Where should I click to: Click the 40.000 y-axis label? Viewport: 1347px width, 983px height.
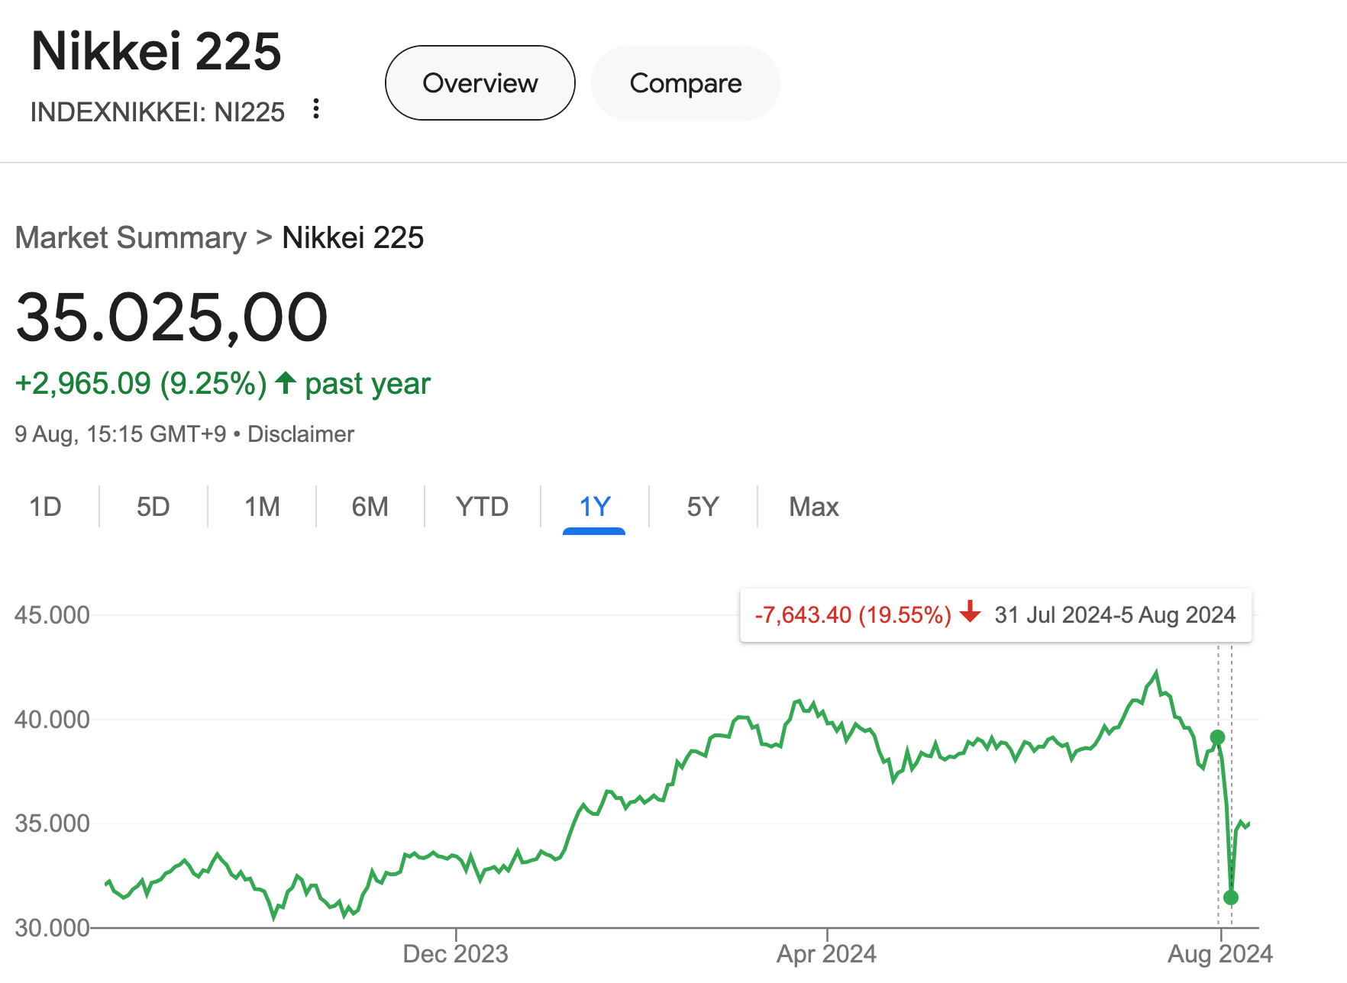(52, 719)
